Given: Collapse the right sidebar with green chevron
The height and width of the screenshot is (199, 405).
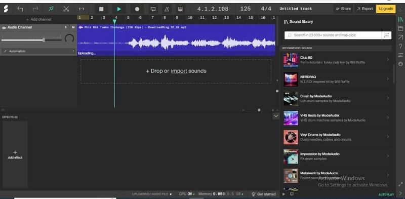Looking at the screenshot, I should click(x=400, y=193).
